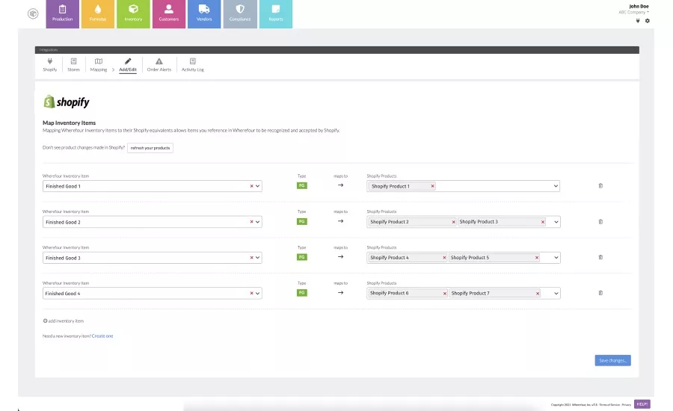Clear the Finished Good 2 selection
This screenshot has height=411, width=673.
[x=251, y=222]
